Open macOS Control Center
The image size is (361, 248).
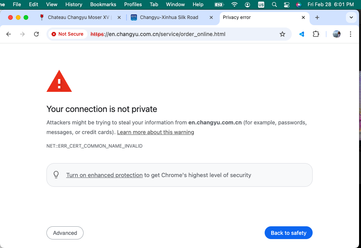click(x=287, y=5)
